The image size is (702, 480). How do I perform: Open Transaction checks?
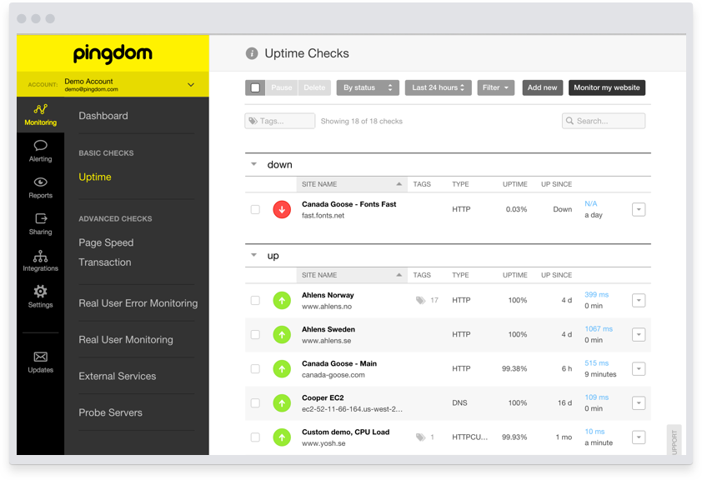pyautogui.click(x=105, y=262)
